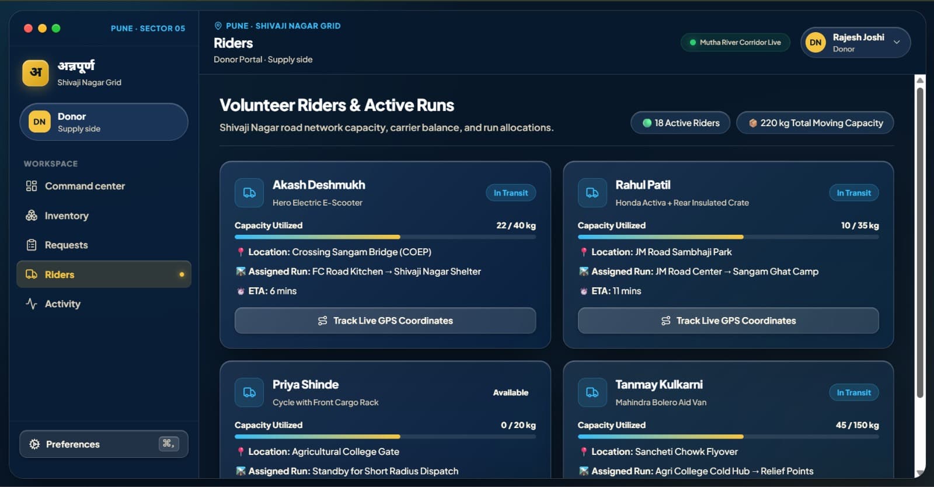The width and height of the screenshot is (934, 487).
Task: Click the "Hero Electric E-Scooter" vehicle text
Action: click(318, 203)
